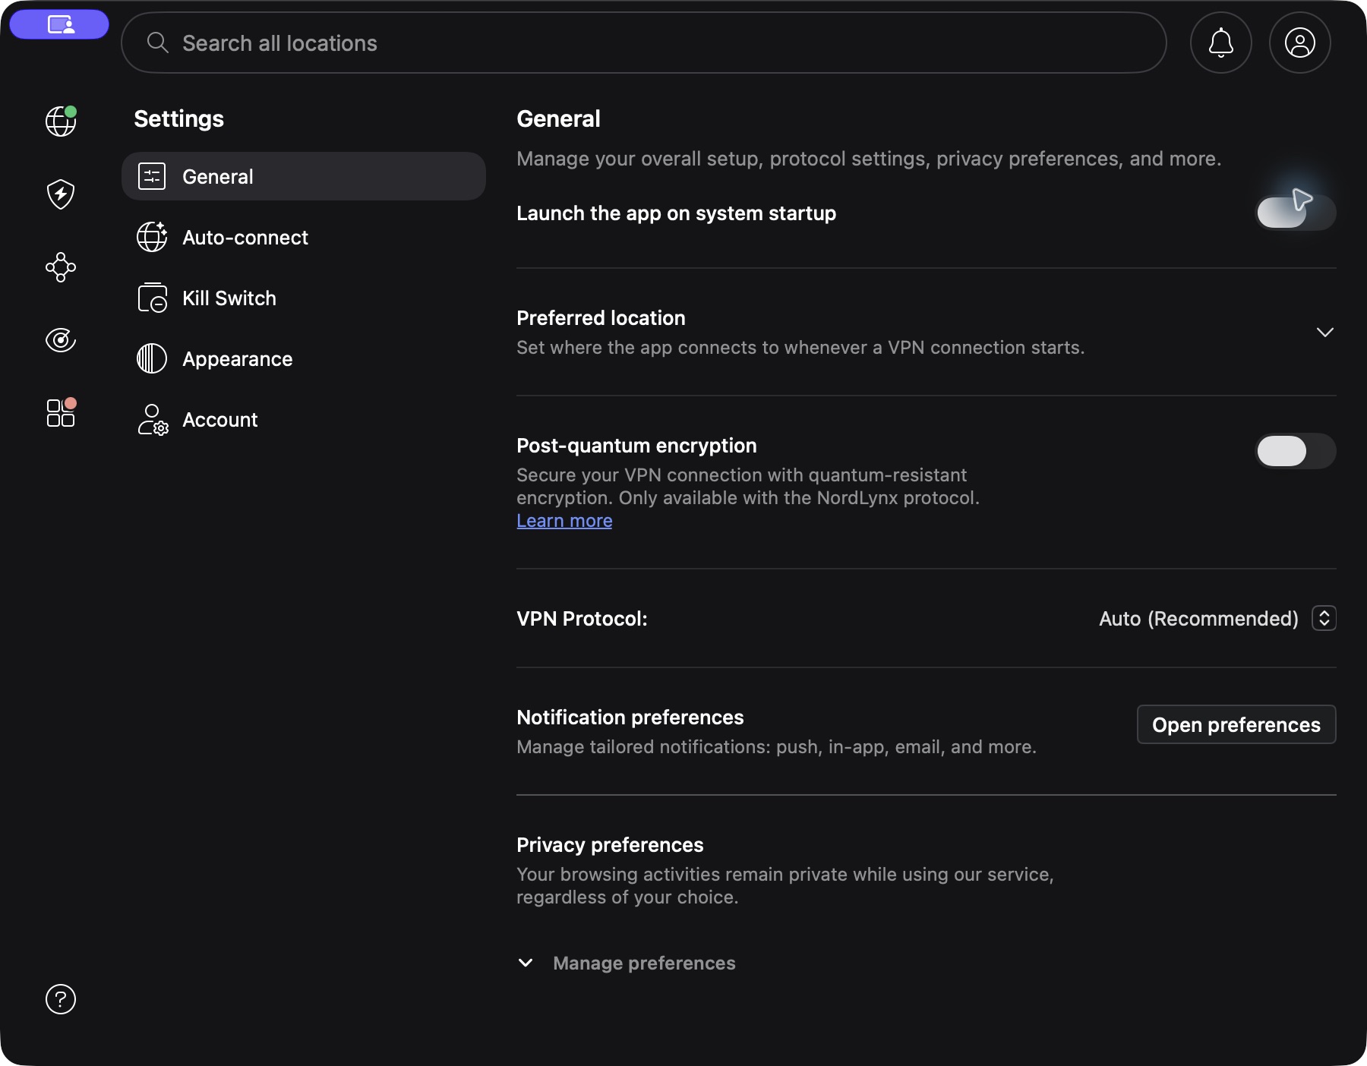
Task: Open the apps grid icon in sidebar
Action: click(61, 412)
